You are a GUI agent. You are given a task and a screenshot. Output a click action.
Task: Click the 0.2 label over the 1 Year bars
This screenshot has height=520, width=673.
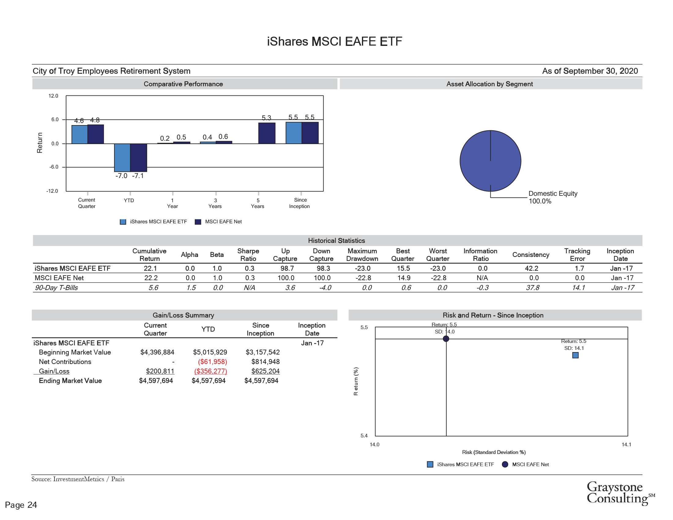(x=165, y=138)
